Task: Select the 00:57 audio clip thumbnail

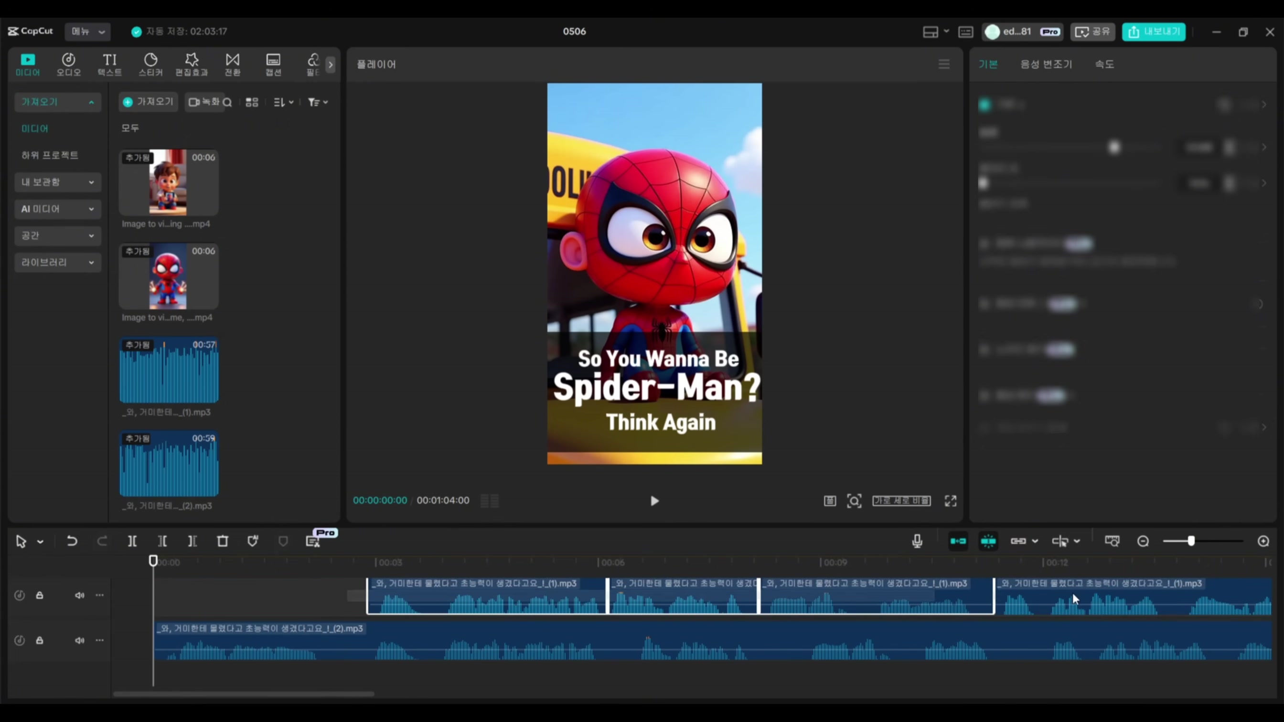Action: point(169,370)
